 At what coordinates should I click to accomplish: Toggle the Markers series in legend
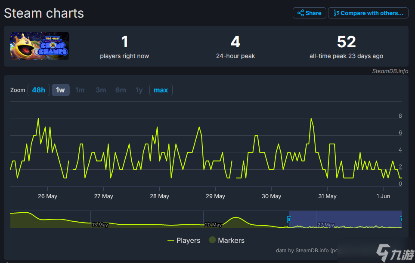click(226, 240)
